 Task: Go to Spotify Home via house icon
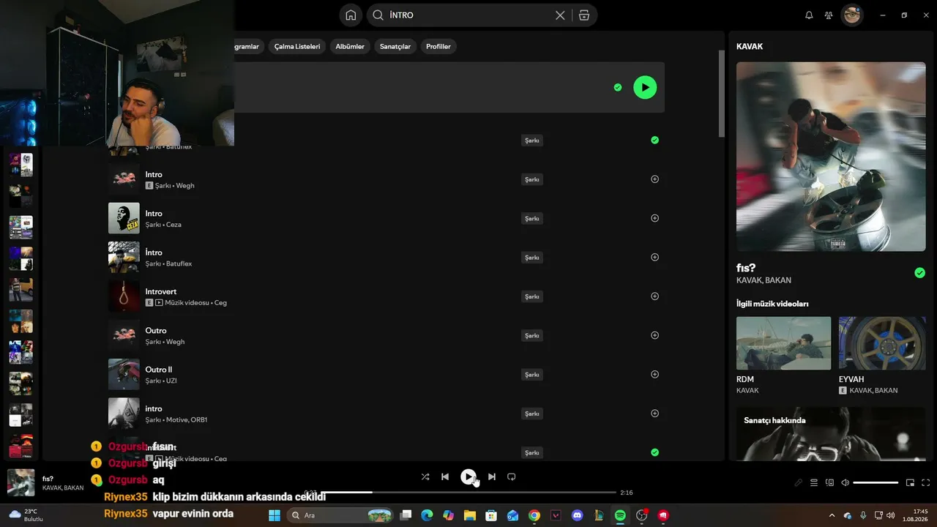tap(351, 15)
